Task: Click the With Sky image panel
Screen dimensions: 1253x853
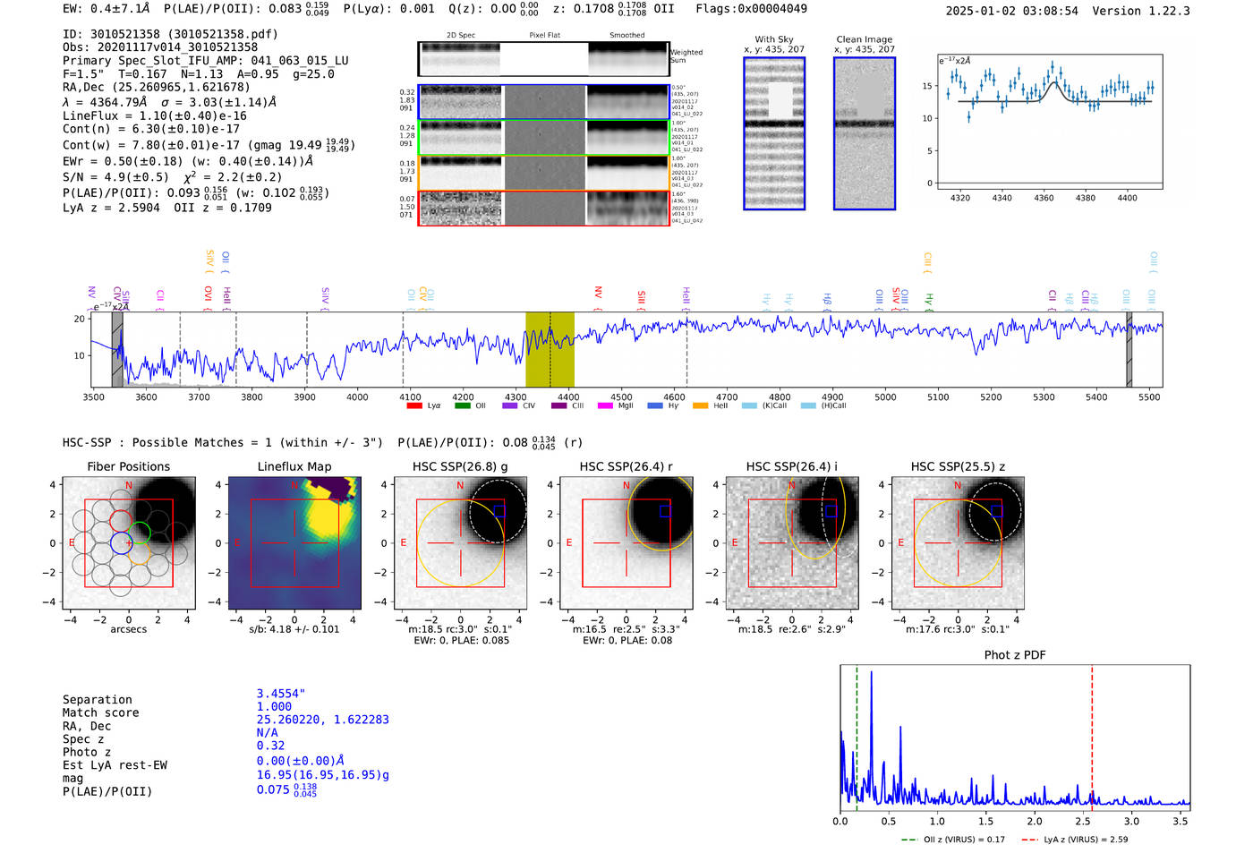Action: [774, 133]
